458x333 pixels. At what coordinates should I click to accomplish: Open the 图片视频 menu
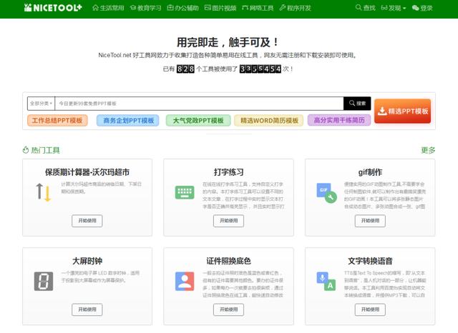pyautogui.click(x=220, y=8)
